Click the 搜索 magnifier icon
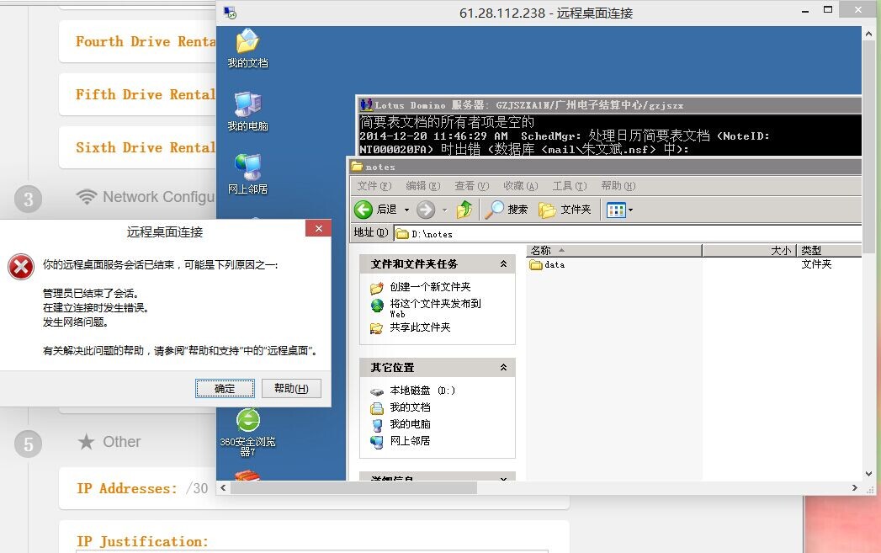 click(495, 210)
